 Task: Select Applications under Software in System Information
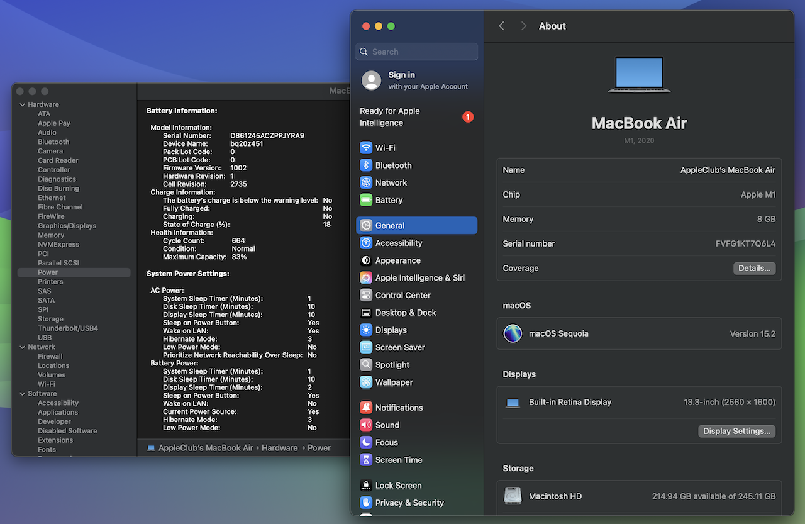tap(58, 413)
